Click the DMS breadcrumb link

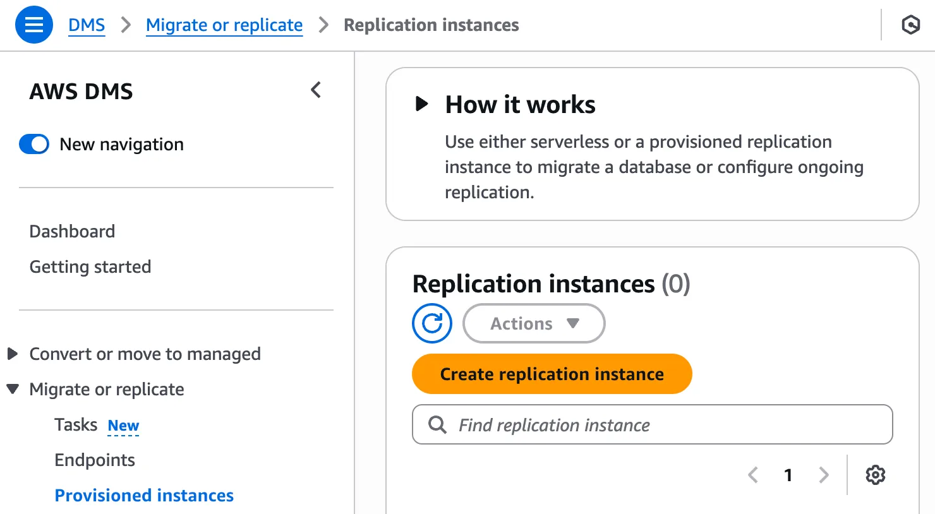pos(87,25)
